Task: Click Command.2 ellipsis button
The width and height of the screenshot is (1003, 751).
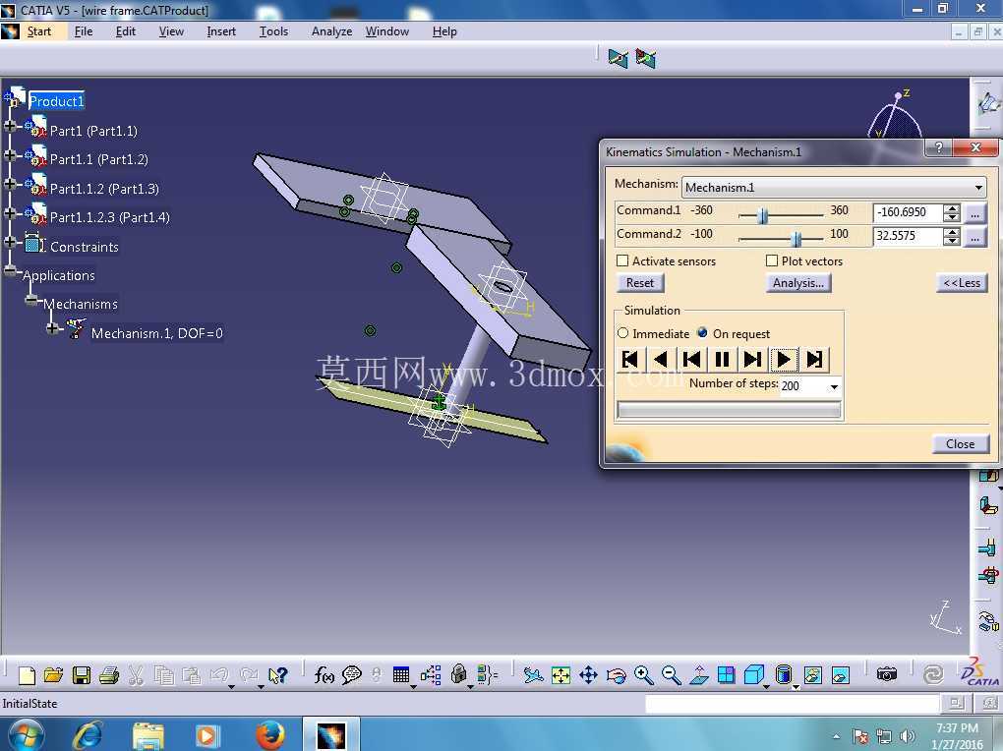Action: click(x=974, y=237)
